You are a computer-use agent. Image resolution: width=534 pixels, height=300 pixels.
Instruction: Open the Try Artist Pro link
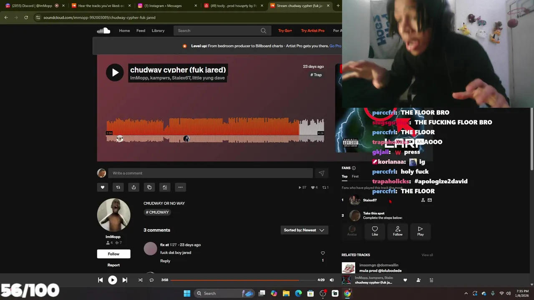tap(312, 30)
